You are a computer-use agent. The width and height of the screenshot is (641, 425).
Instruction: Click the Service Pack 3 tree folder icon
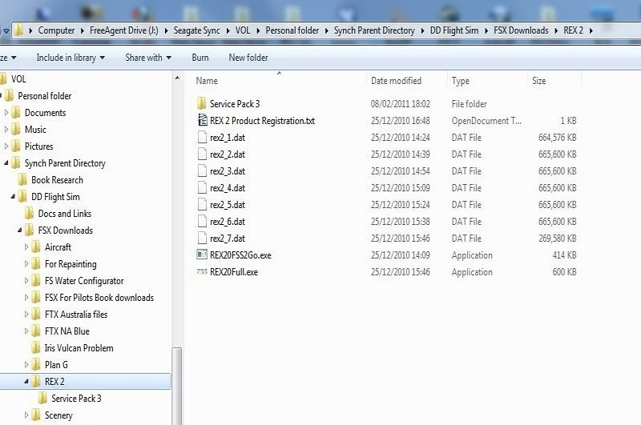tap(43, 398)
